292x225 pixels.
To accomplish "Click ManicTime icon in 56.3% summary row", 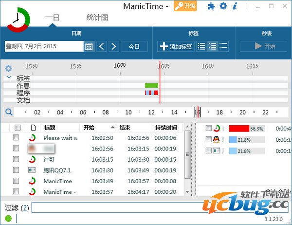I will tap(217, 128).
